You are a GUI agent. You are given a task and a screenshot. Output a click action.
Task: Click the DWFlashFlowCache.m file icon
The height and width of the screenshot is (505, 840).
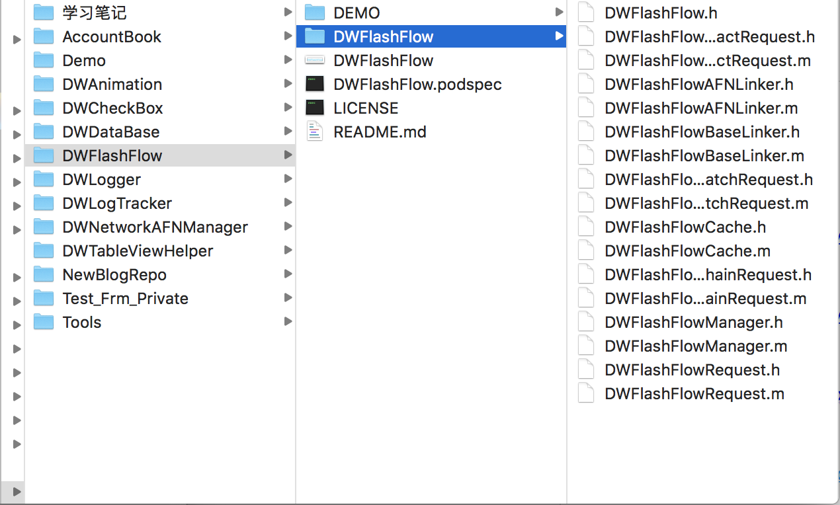pyautogui.click(x=586, y=251)
